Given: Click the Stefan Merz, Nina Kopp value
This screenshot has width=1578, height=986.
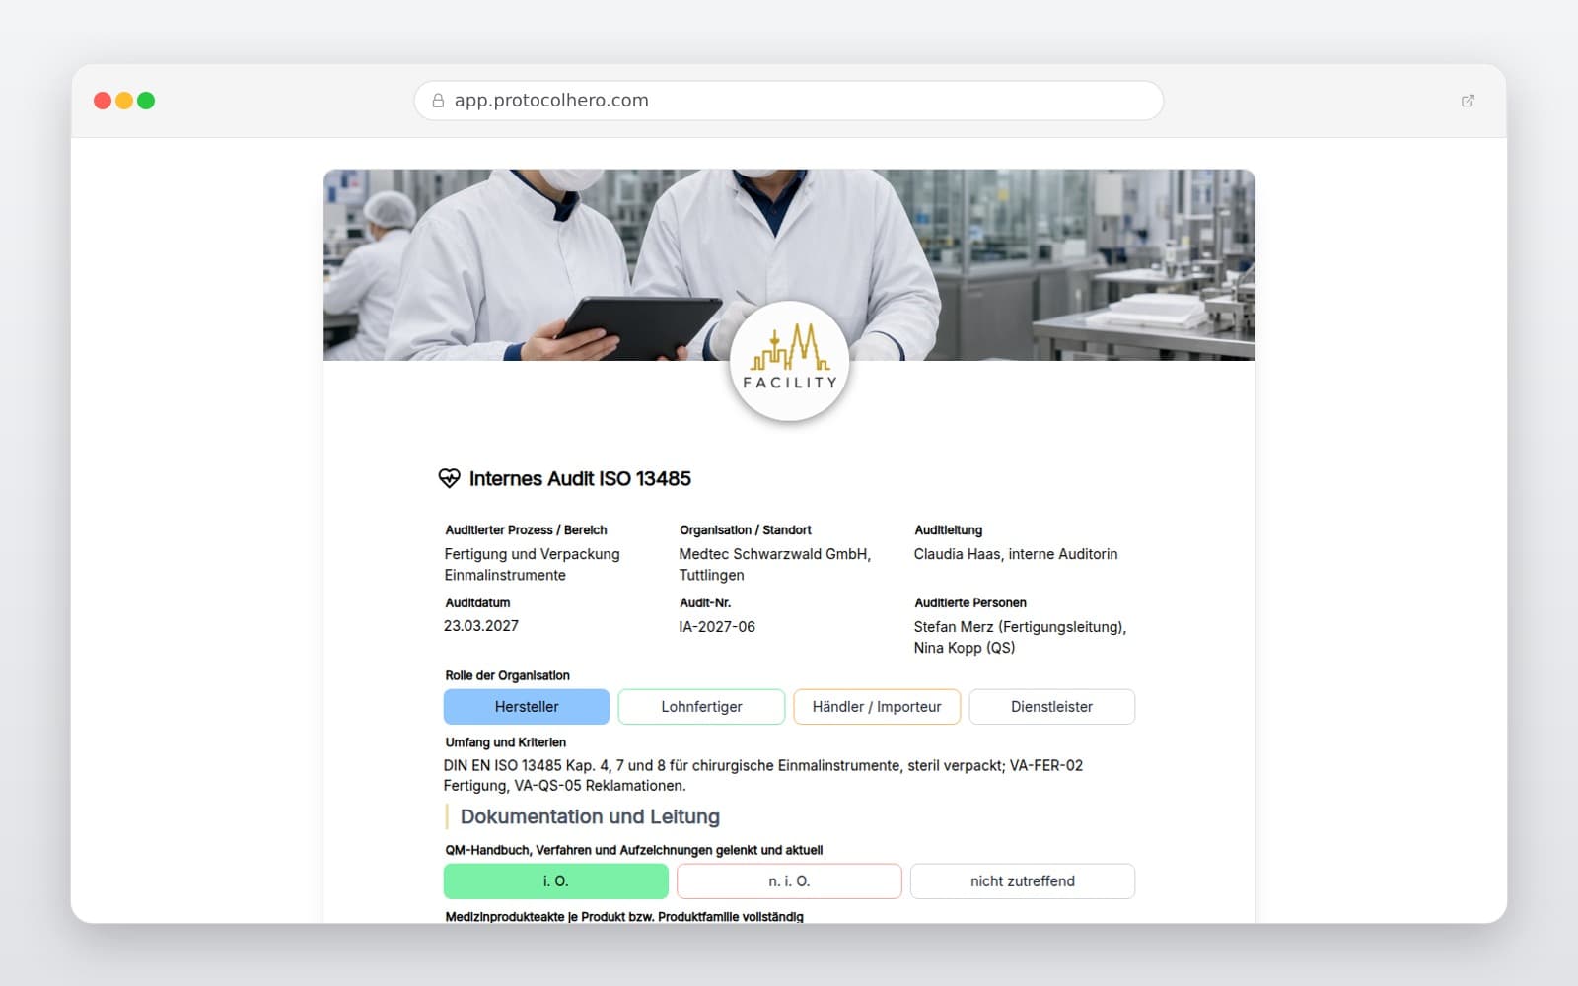Looking at the screenshot, I should pos(1020,637).
